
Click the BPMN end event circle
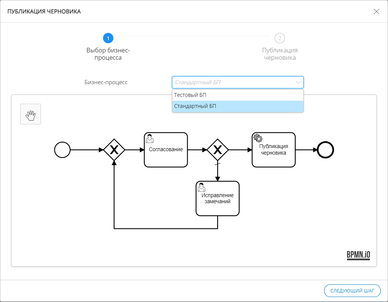point(326,150)
